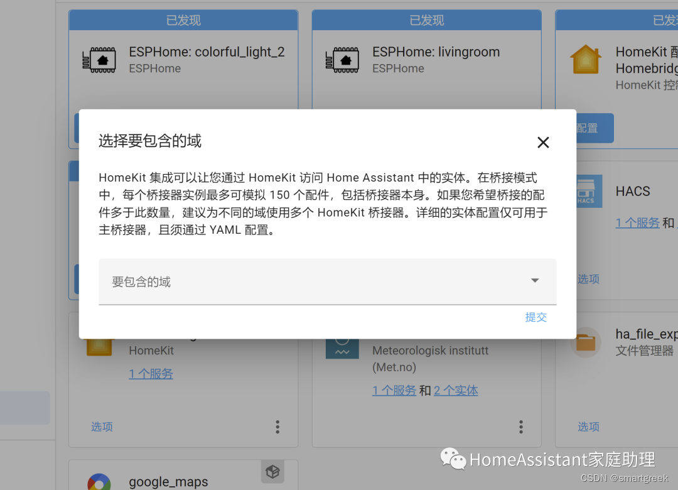Click the Meteorologisk institutt weather icon
678x490 pixels.
pyautogui.click(x=342, y=349)
